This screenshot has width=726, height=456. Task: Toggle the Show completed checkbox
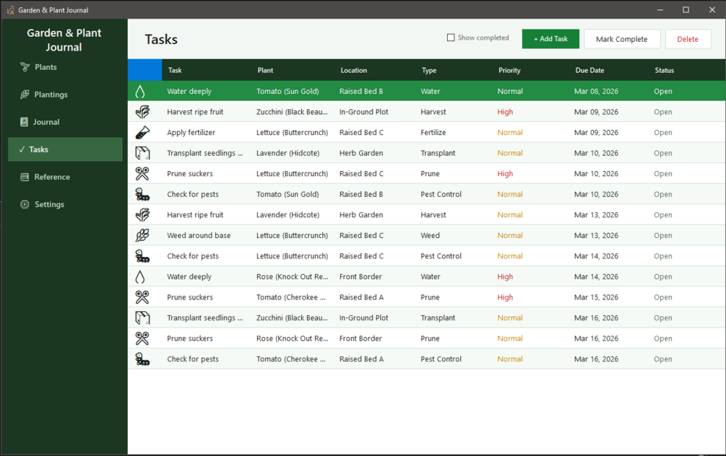pyautogui.click(x=451, y=38)
